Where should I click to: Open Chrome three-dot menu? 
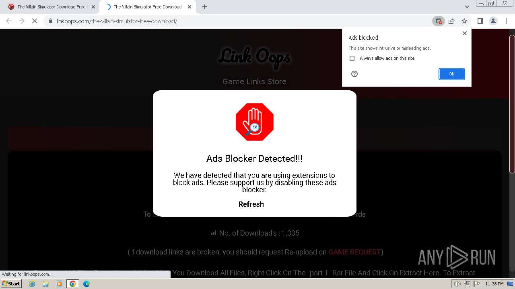506,21
